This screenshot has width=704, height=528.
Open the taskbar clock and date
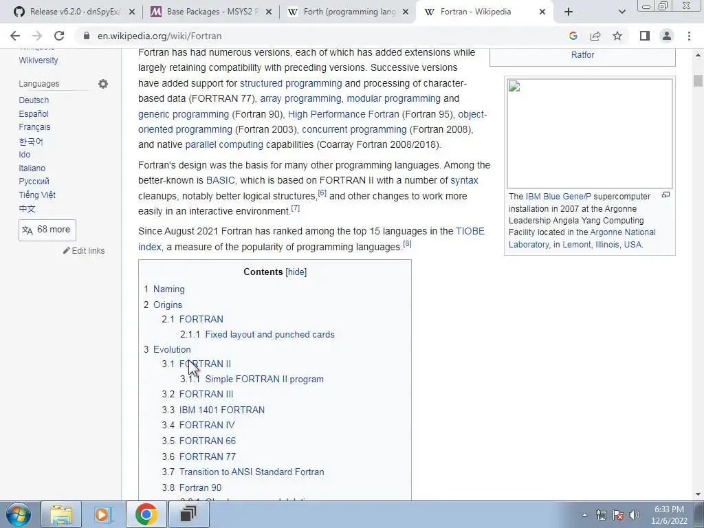[x=669, y=515]
